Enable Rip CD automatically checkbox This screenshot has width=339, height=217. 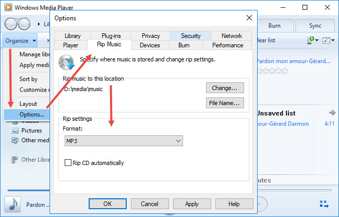pos(68,163)
